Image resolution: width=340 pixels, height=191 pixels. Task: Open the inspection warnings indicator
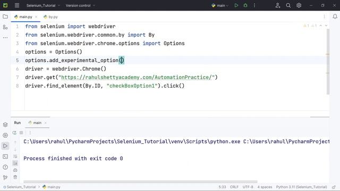[x=310, y=26]
